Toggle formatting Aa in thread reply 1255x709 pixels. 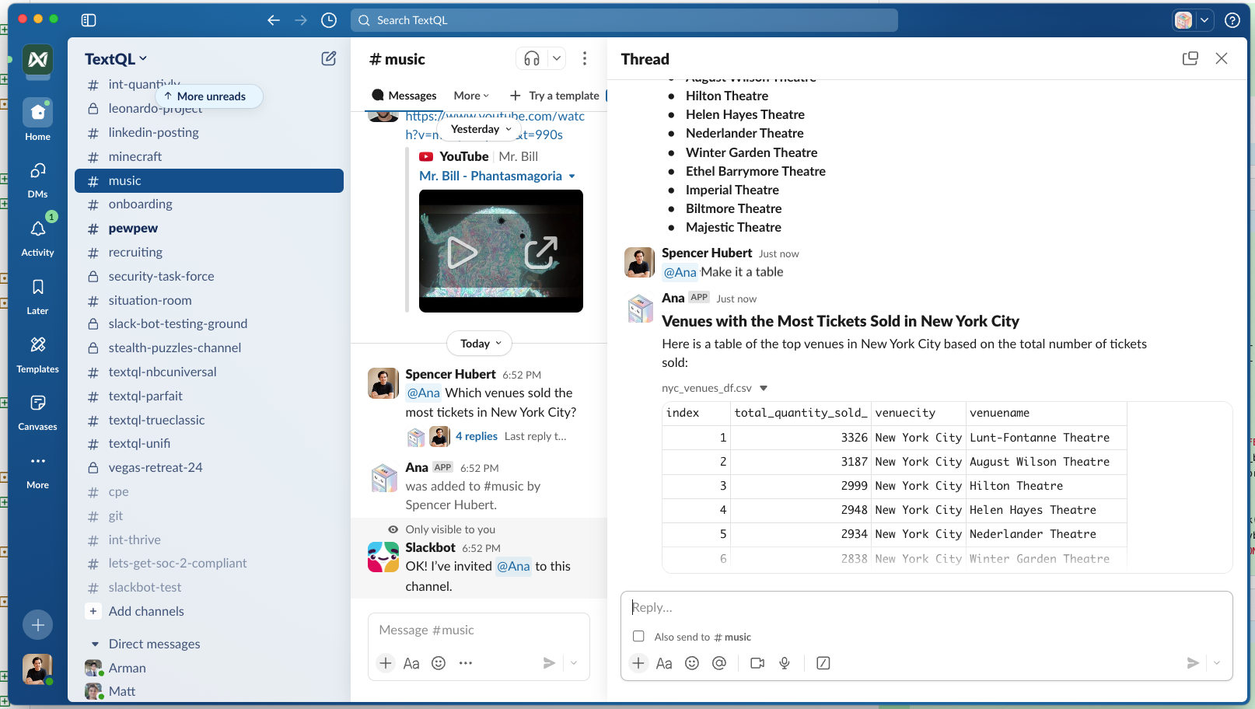[x=664, y=663]
